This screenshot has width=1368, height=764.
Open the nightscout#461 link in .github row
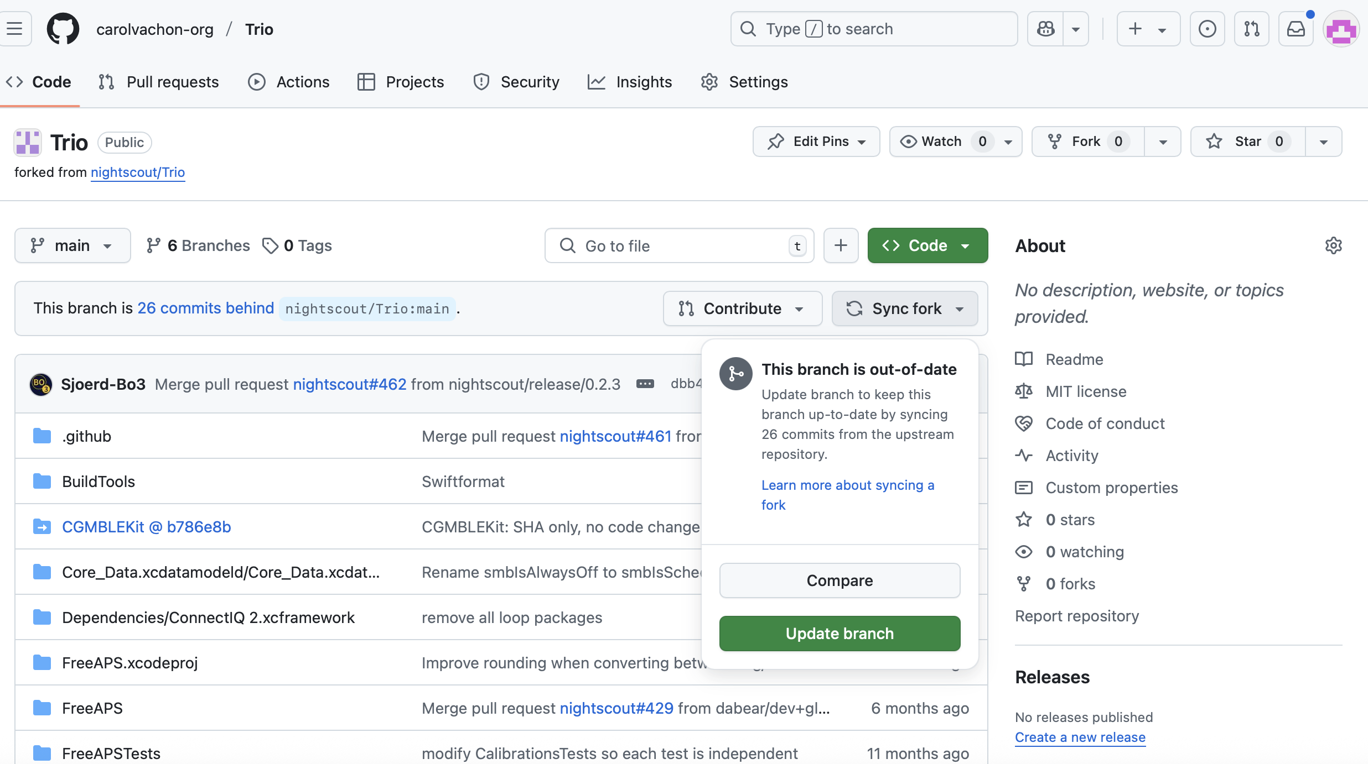coord(616,436)
